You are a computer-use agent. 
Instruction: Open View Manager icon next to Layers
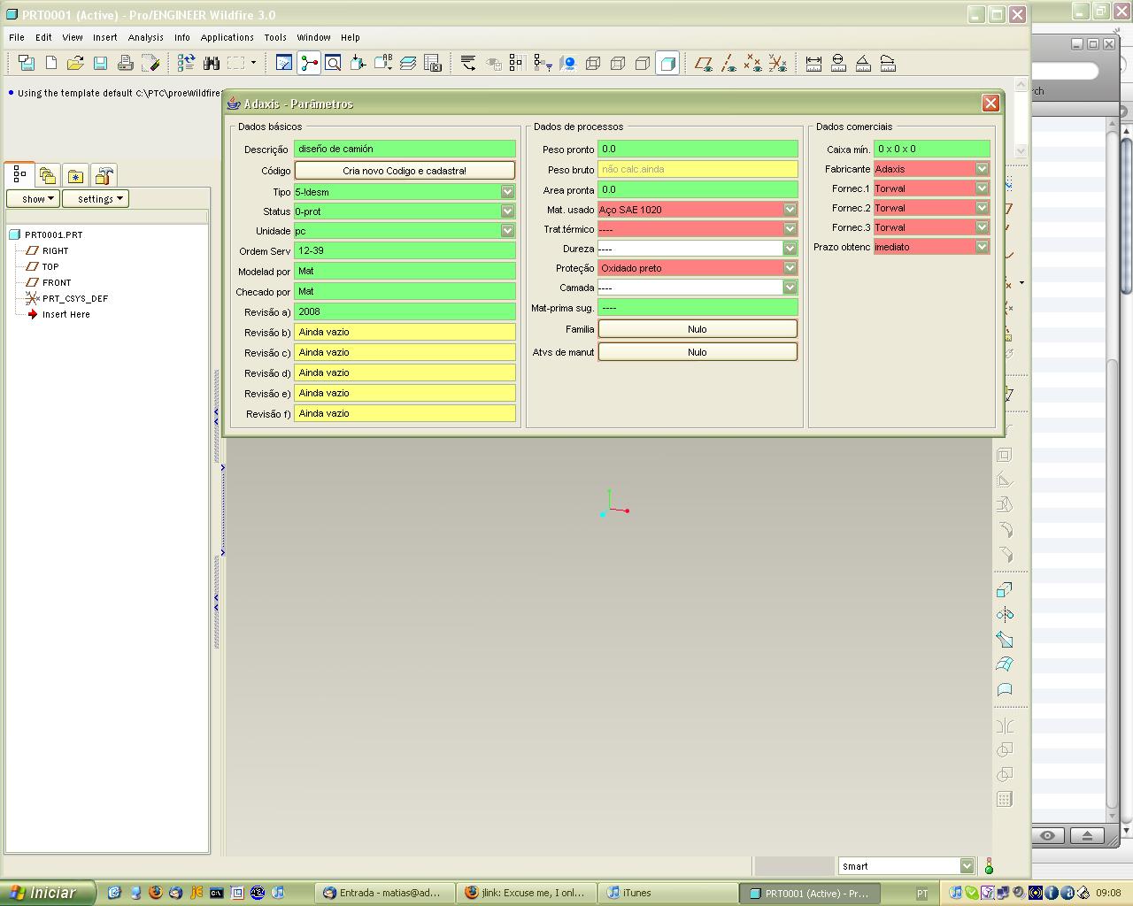click(x=433, y=63)
